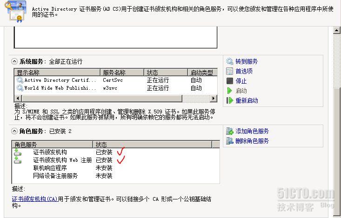The width and height of the screenshot is (341, 218).
Task: Click the Go to Services (转到服务) gear icon
Action: click(x=230, y=61)
